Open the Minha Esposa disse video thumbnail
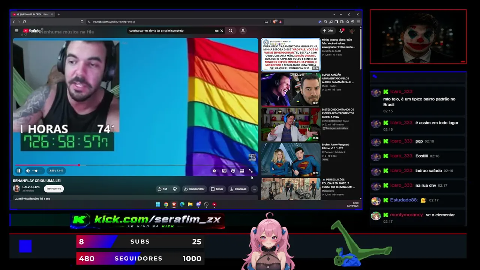 (x=291, y=55)
